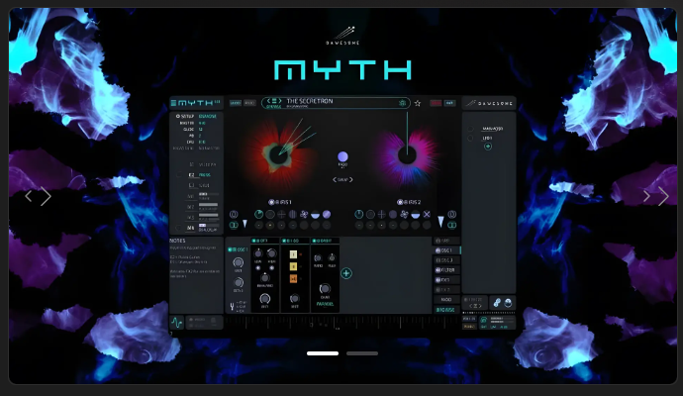Toggle the OSC1 power button
This screenshot has height=396, width=683.
(231, 249)
